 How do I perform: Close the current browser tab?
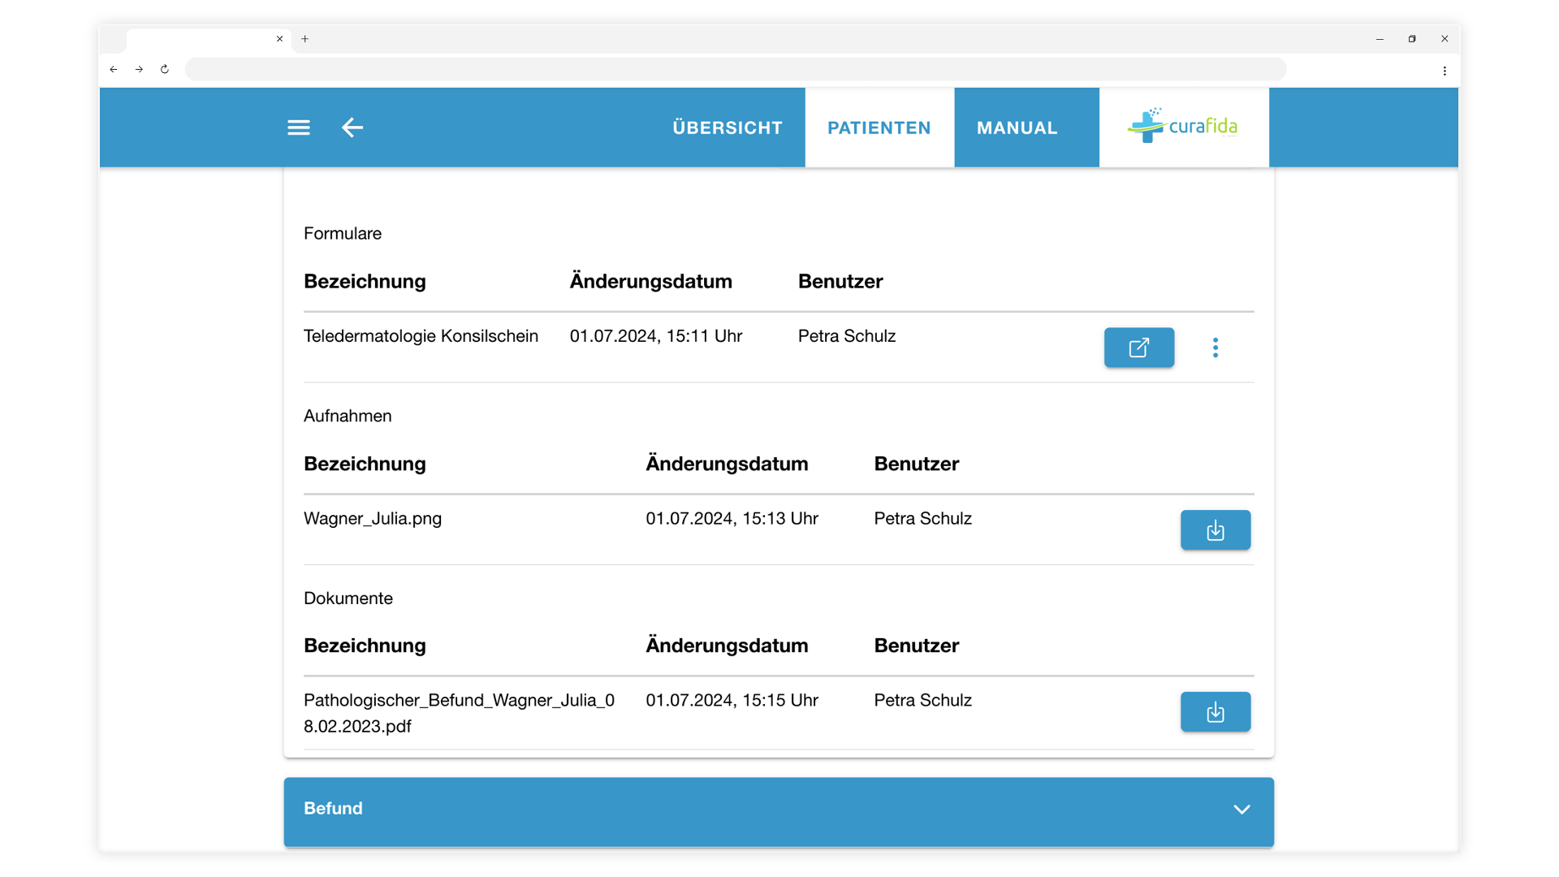pos(279,39)
